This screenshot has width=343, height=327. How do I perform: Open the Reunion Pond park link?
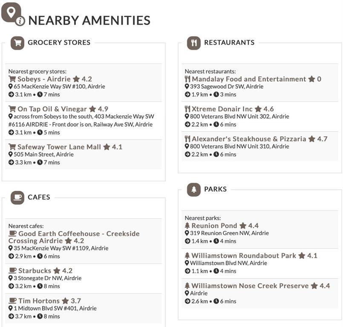(214, 226)
